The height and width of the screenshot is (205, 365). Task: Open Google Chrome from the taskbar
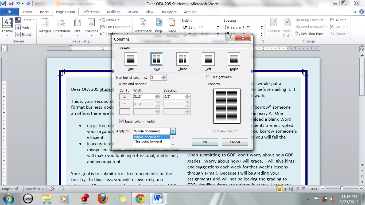140,199
